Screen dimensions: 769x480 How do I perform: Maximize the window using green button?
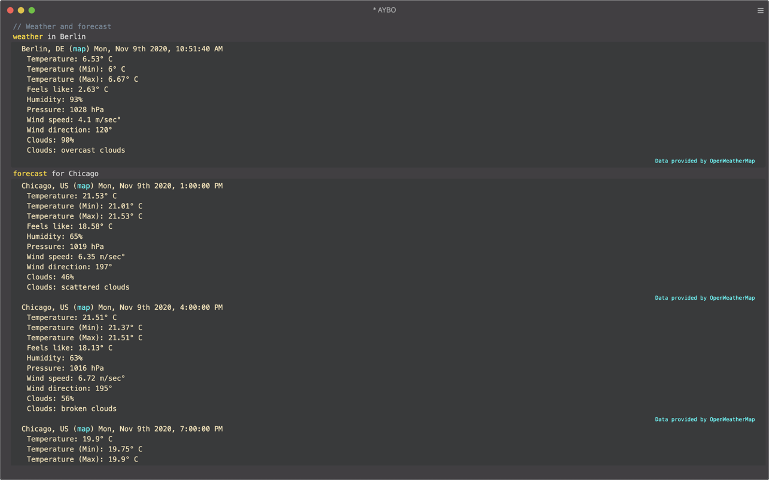32,10
